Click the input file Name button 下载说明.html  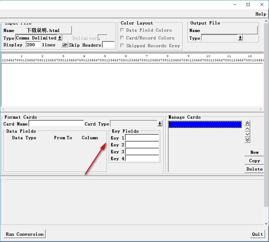point(43,30)
